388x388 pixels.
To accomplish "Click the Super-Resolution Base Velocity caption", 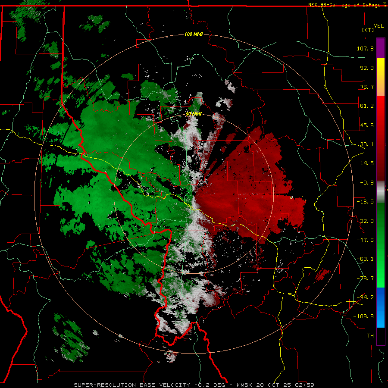I will (194, 385).
